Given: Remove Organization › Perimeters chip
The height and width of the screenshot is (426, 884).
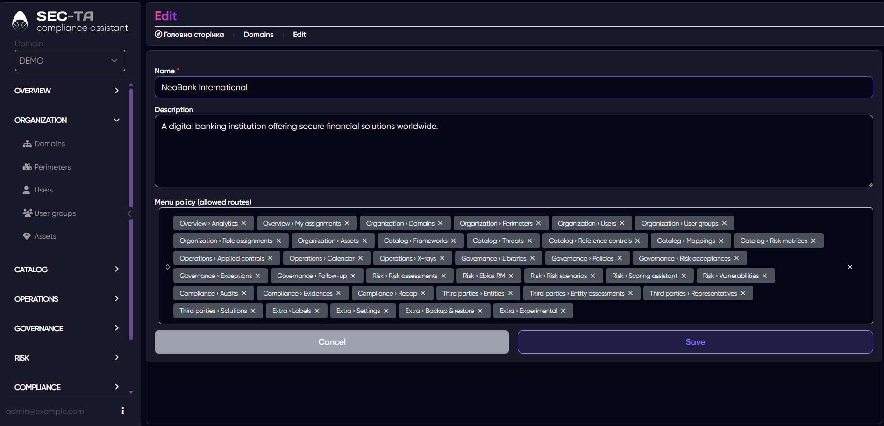Looking at the screenshot, I should pos(538,223).
